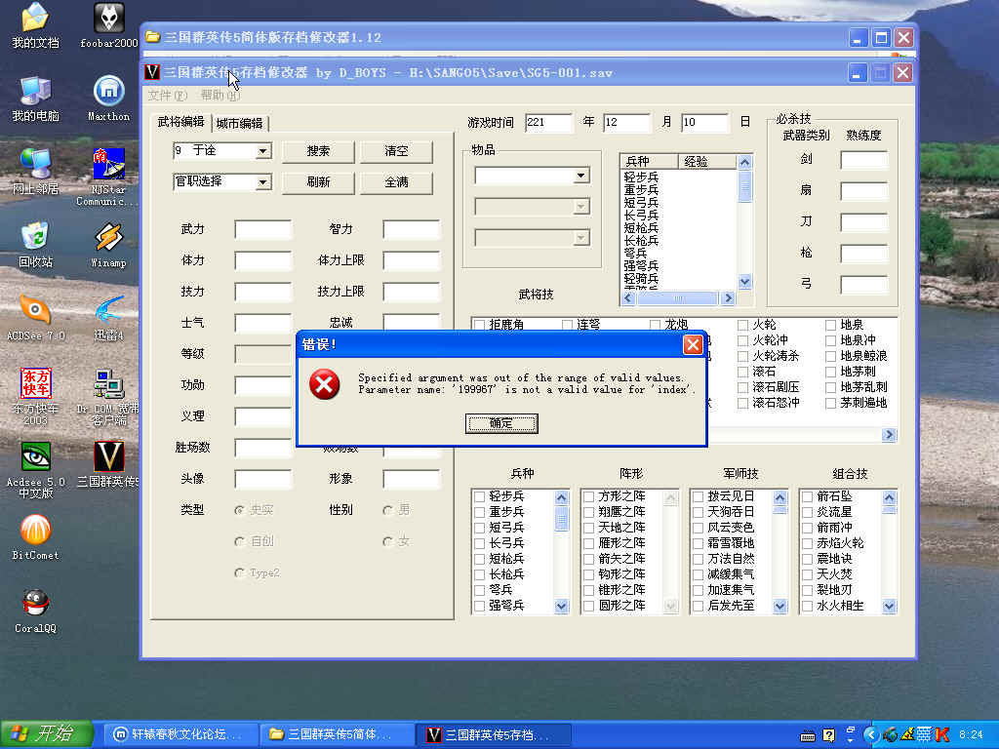Open the 回收站 recycle bin icon

click(x=35, y=237)
